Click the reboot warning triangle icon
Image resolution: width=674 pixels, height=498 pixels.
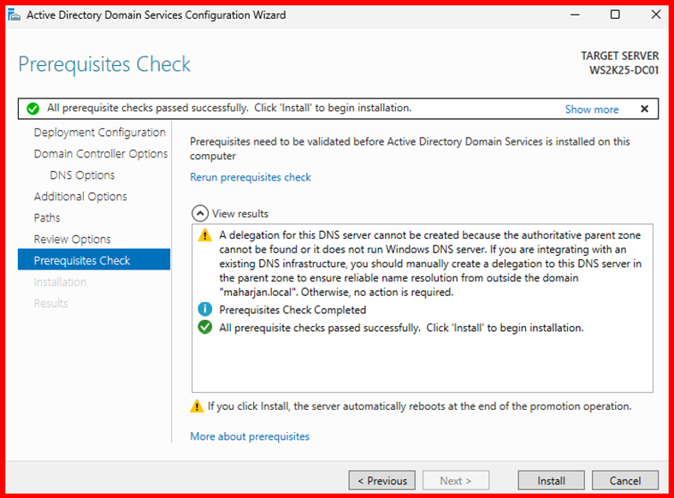(198, 407)
